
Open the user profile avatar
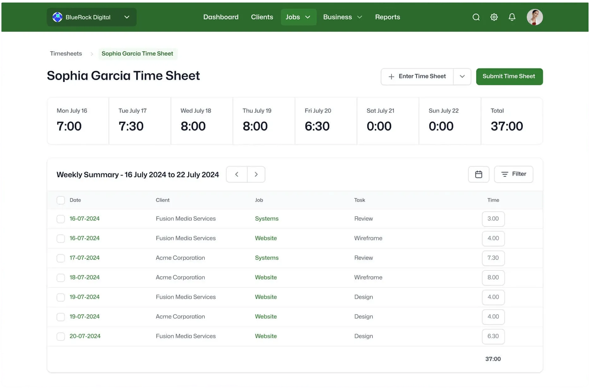535,17
